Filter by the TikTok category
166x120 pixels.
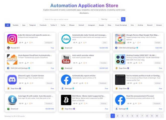coord(63,25)
